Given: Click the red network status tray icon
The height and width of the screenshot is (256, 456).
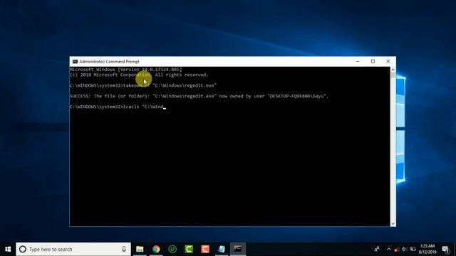Looking at the screenshot, I should 396,250.
